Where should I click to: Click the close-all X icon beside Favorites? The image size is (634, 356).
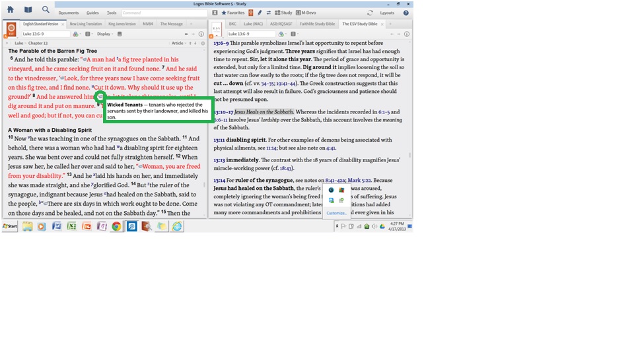coord(215,13)
